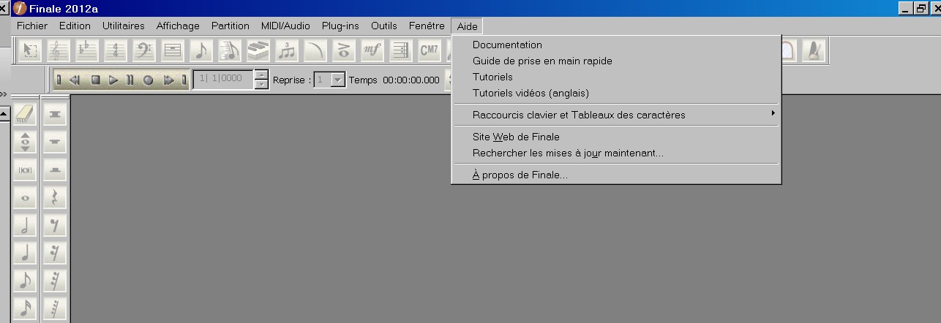Open the Fichier menu
This screenshot has height=323, width=941.
pyautogui.click(x=31, y=26)
